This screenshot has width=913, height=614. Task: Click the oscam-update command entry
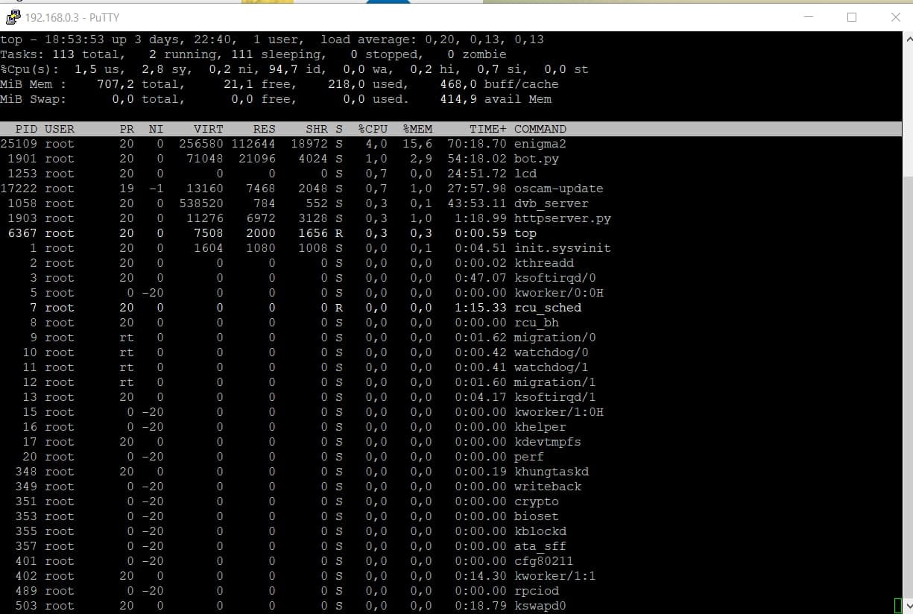click(558, 189)
